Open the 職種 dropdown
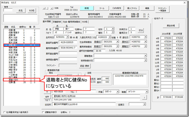Viewport: 189px width, 117px height. (146, 92)
